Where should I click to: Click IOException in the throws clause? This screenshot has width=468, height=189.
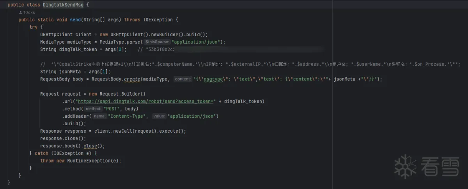(x=157, y=20)
